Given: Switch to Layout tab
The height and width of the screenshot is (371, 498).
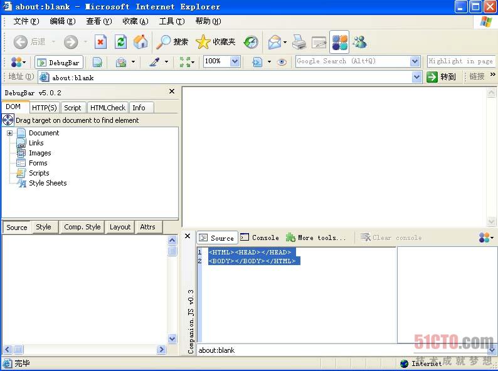Looking at the screenshot, I should (120, 227).
